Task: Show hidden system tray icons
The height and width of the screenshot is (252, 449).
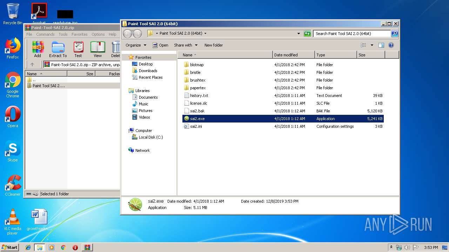Action: [391, 247]
